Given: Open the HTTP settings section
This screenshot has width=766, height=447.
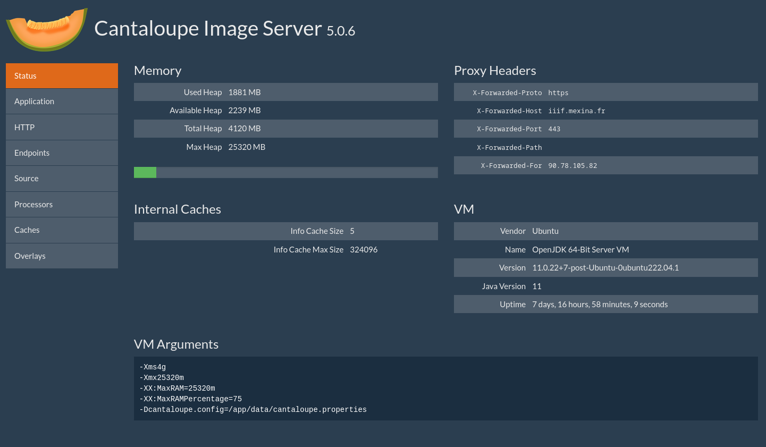Looking at the screenshot, I should point(62,128).
